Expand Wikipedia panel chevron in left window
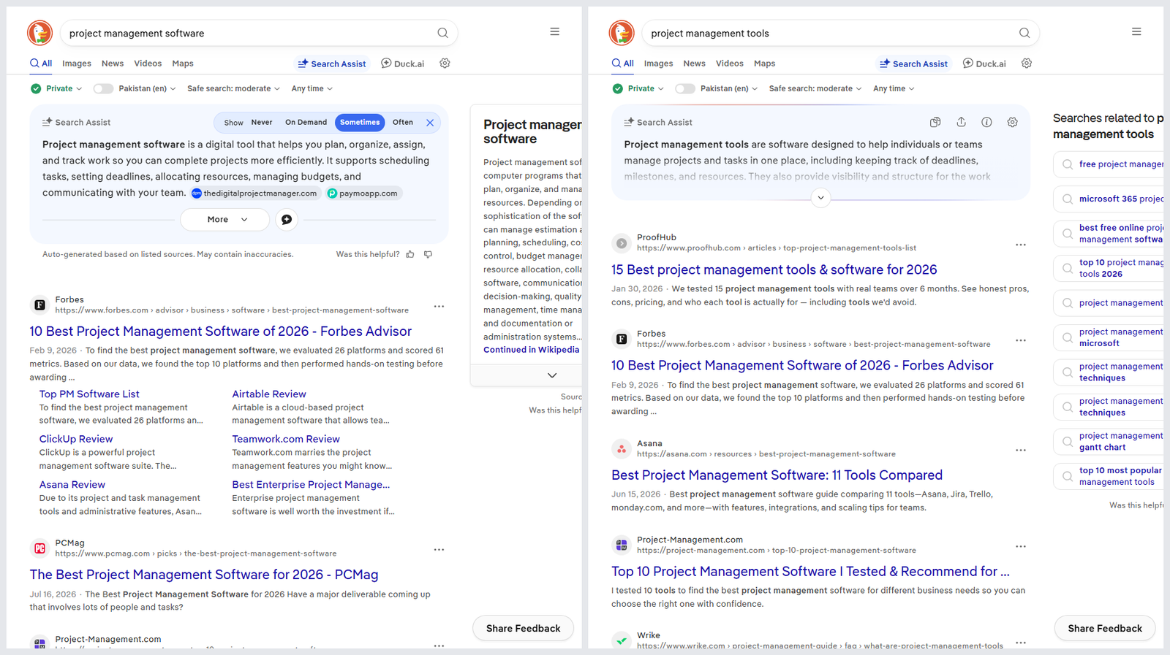This screenshot has width=1170, height=655. [552, 375]
